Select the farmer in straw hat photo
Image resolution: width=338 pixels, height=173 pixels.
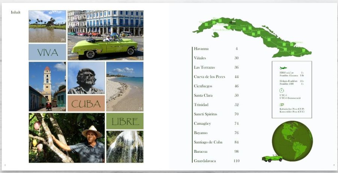[67, 138]
